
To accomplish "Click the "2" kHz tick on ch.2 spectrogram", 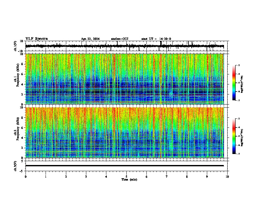I will [22, 148].
